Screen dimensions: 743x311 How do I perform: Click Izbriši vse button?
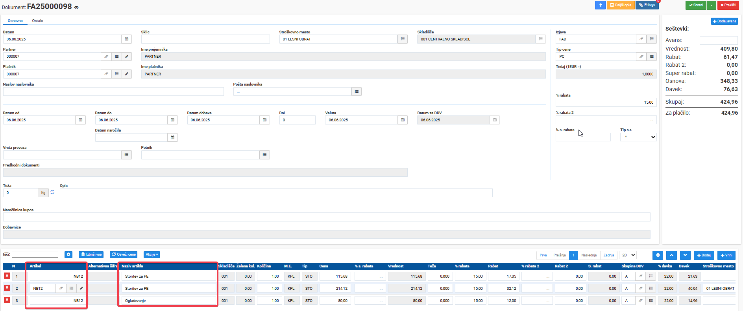click(x=91, y=254)
